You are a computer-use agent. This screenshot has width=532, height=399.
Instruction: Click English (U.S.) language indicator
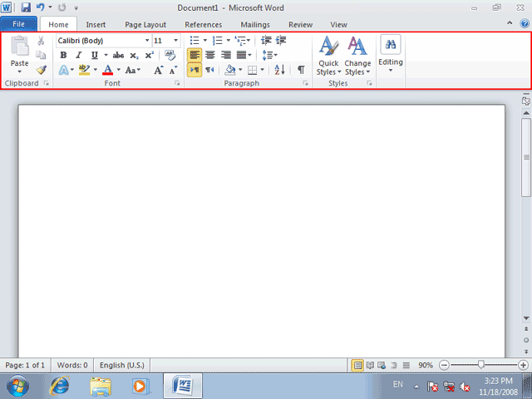tap(122, 366)
